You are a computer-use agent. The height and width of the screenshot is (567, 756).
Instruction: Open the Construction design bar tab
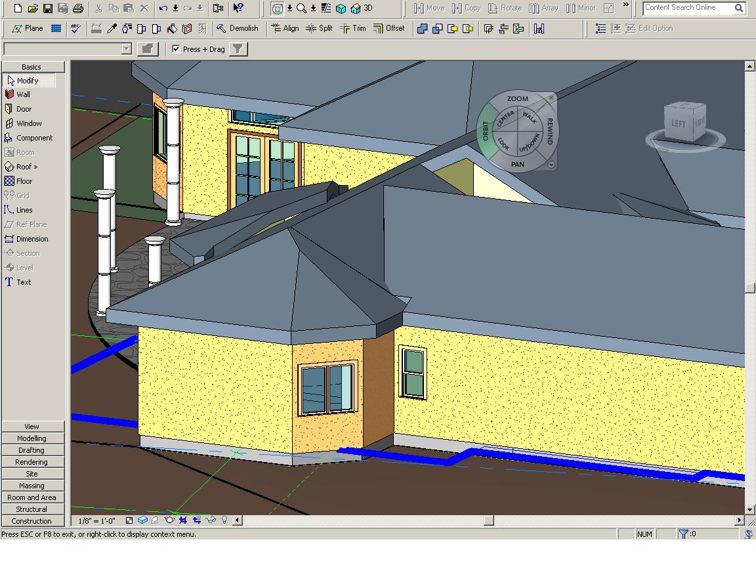31,521
